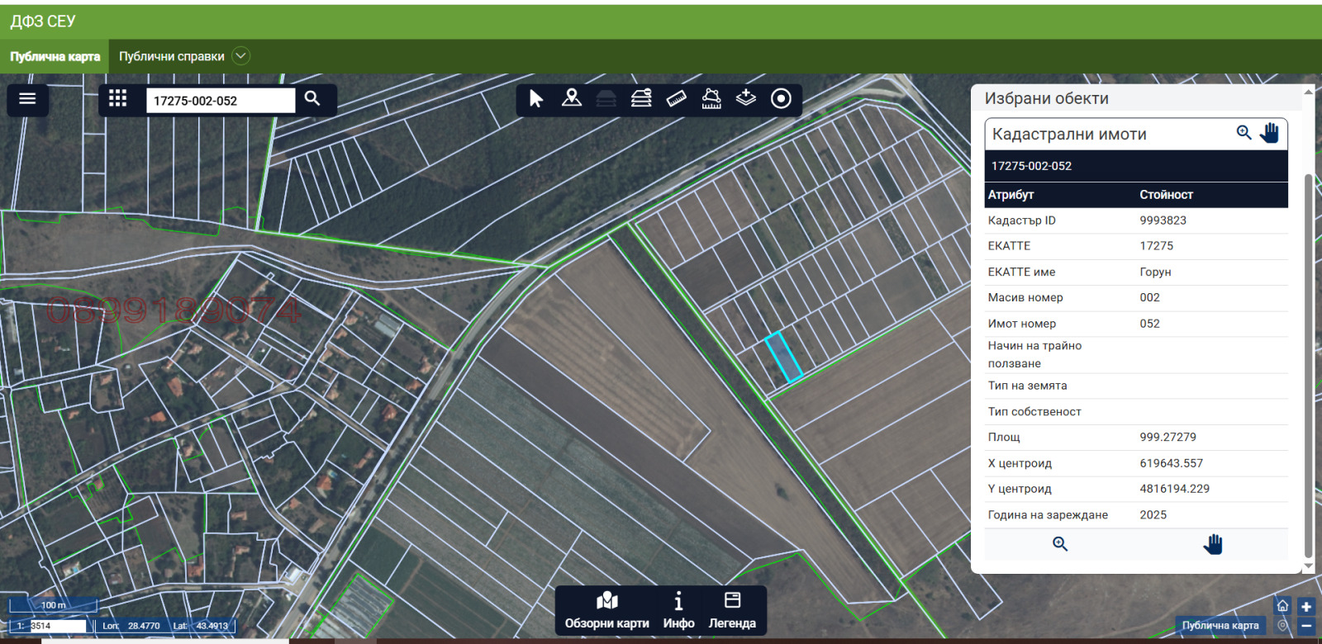
Task: Open the Обзорни карти panel
Action: [x=606, y=610]
